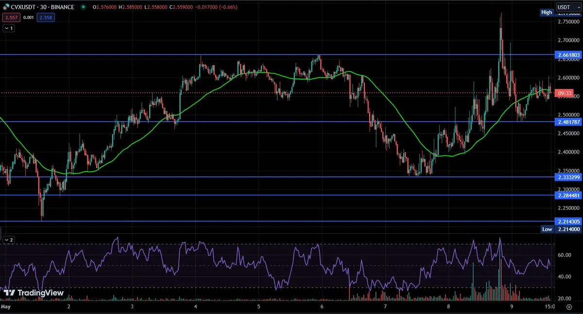Select the 2.333299 price line label
The height and width of the screenshot is (314, 583).
pos(568,177)
